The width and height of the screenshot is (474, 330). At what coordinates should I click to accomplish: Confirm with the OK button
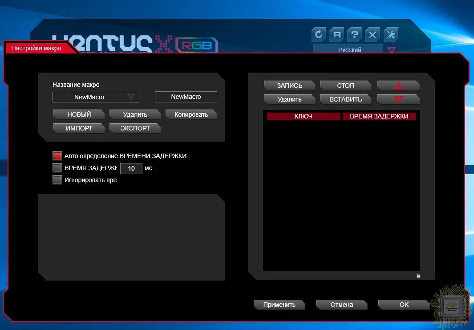point(404,305)
